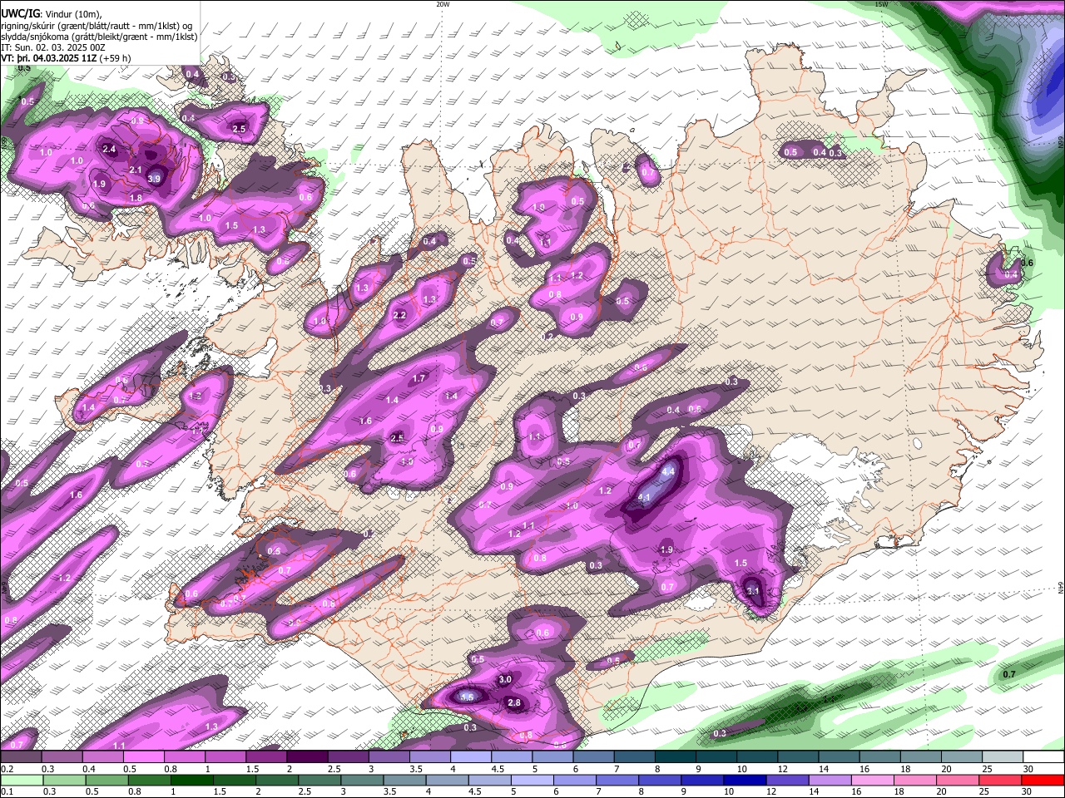
Task: Click the '4.4' peak snowfall value
Action: click(x=667, y=470)
